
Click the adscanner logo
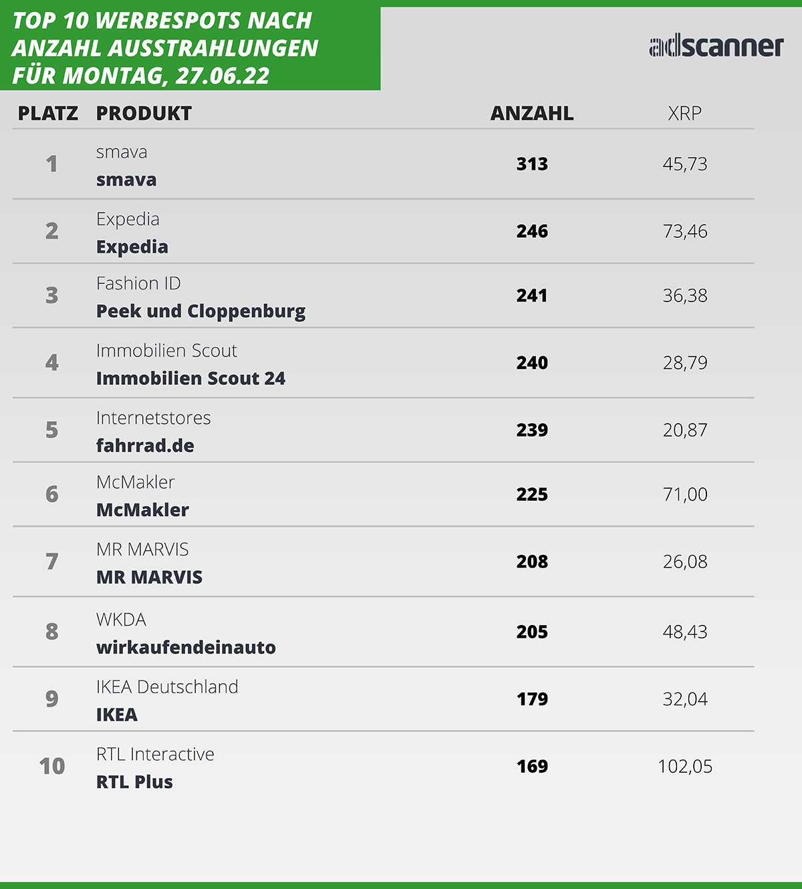pos(716,46)
